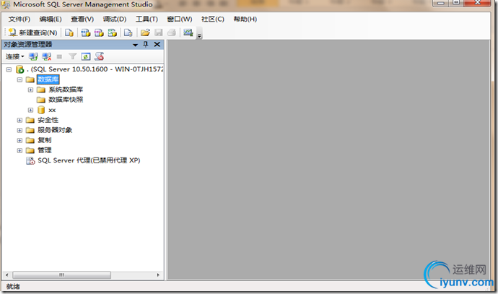Click the left scroll arrow of Object Explorer
Viewport: 498px width, 294px height.
(7, 275)
